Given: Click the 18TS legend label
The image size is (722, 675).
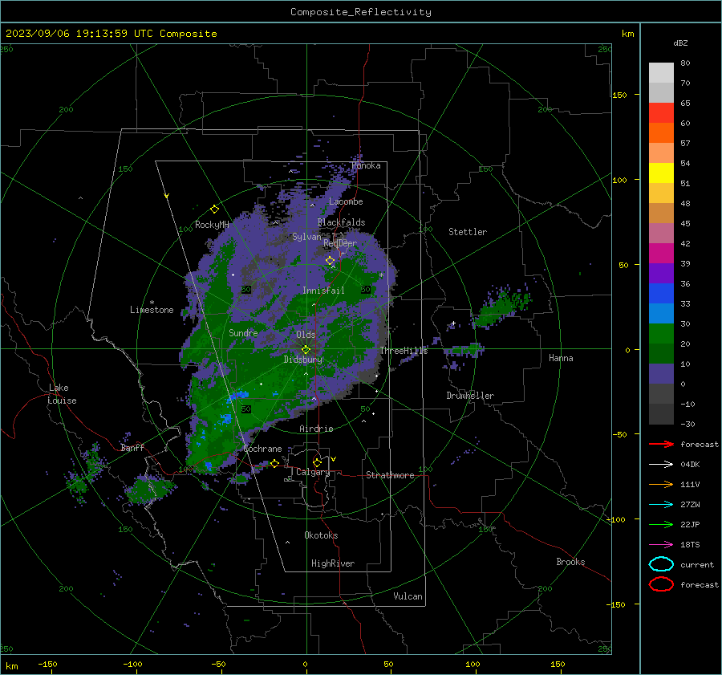Looking at the screenshot, I should pos(690,545).
